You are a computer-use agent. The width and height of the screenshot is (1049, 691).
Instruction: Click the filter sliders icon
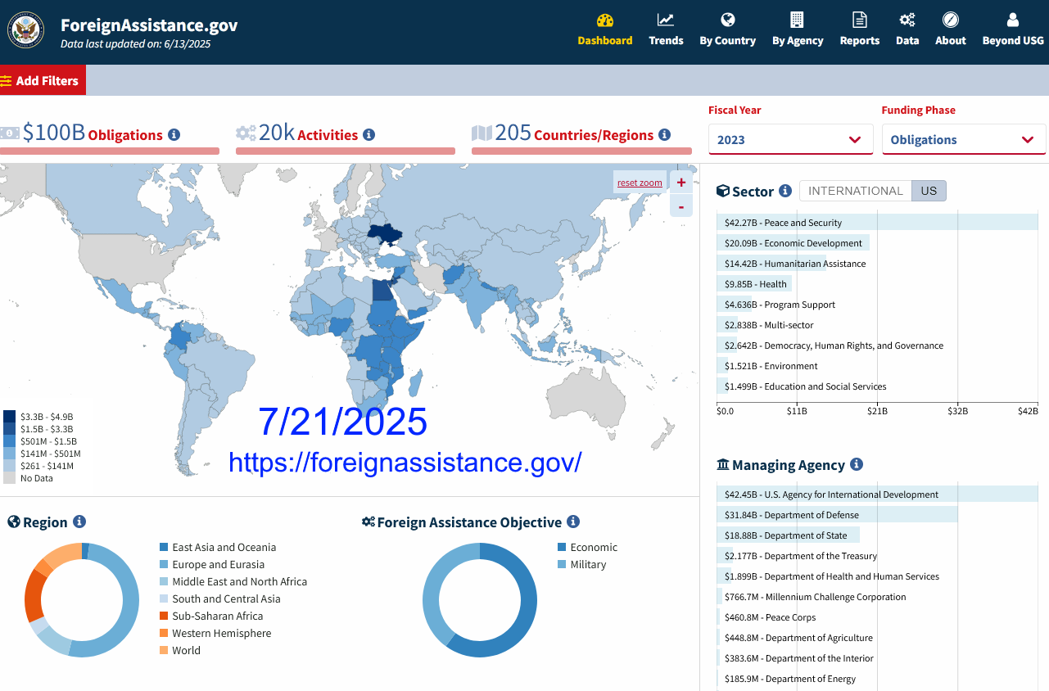[x=6, y=81]
